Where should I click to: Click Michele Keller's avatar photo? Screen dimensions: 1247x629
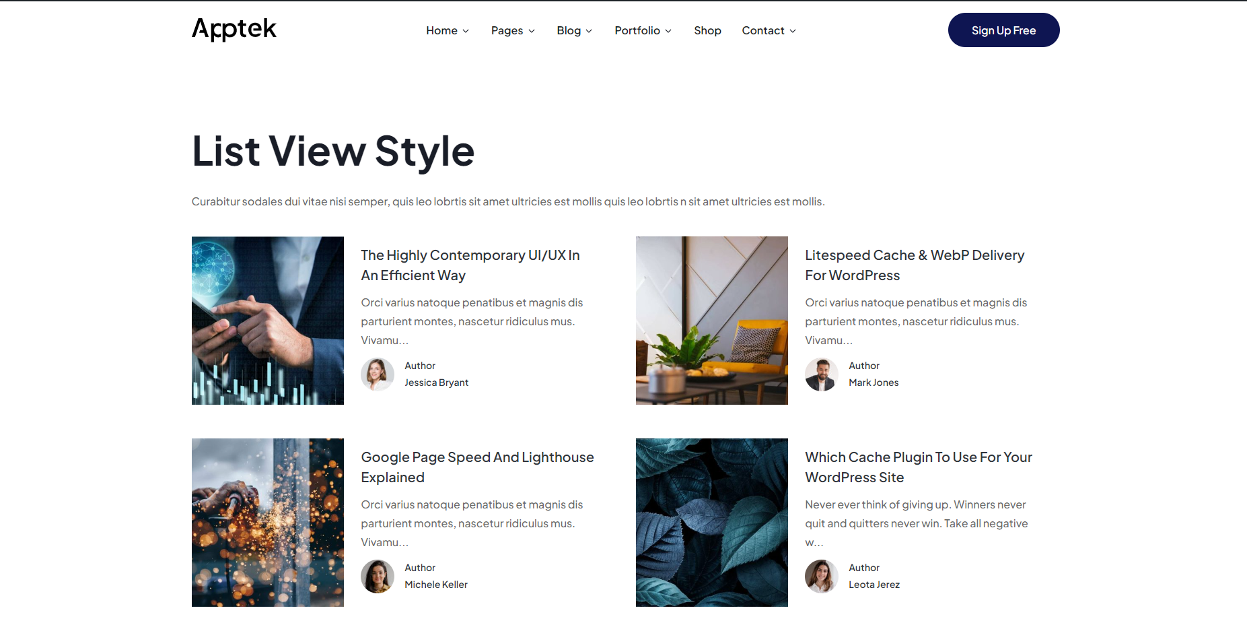click(378, 576)
